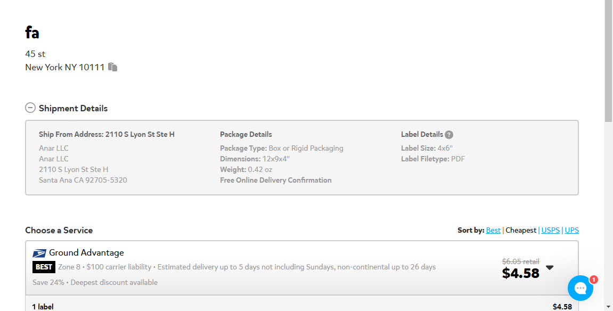Expand the price dropdown arrow next to $4.58
The width and height of the screenshot is (613, 311).
[550, 268]
